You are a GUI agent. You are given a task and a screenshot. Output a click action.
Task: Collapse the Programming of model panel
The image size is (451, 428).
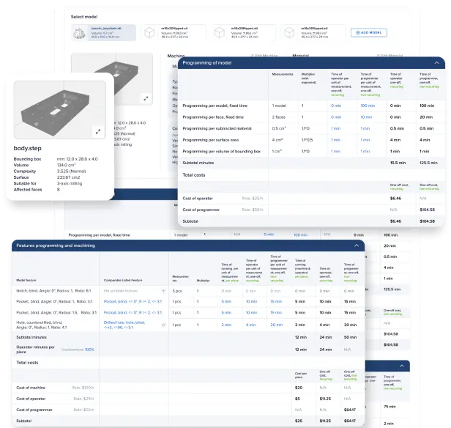(x=438, y=63)
